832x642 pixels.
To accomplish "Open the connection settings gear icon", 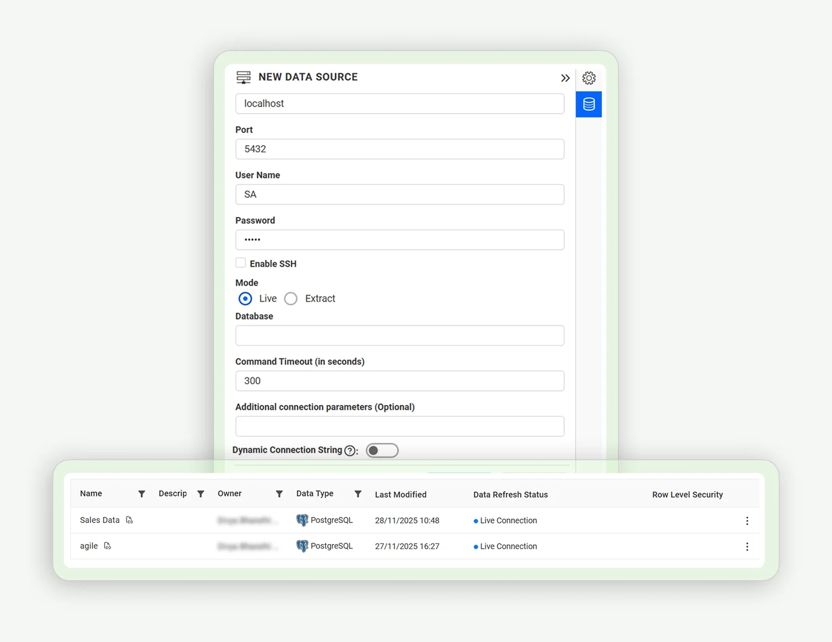I will click(589, 78).
